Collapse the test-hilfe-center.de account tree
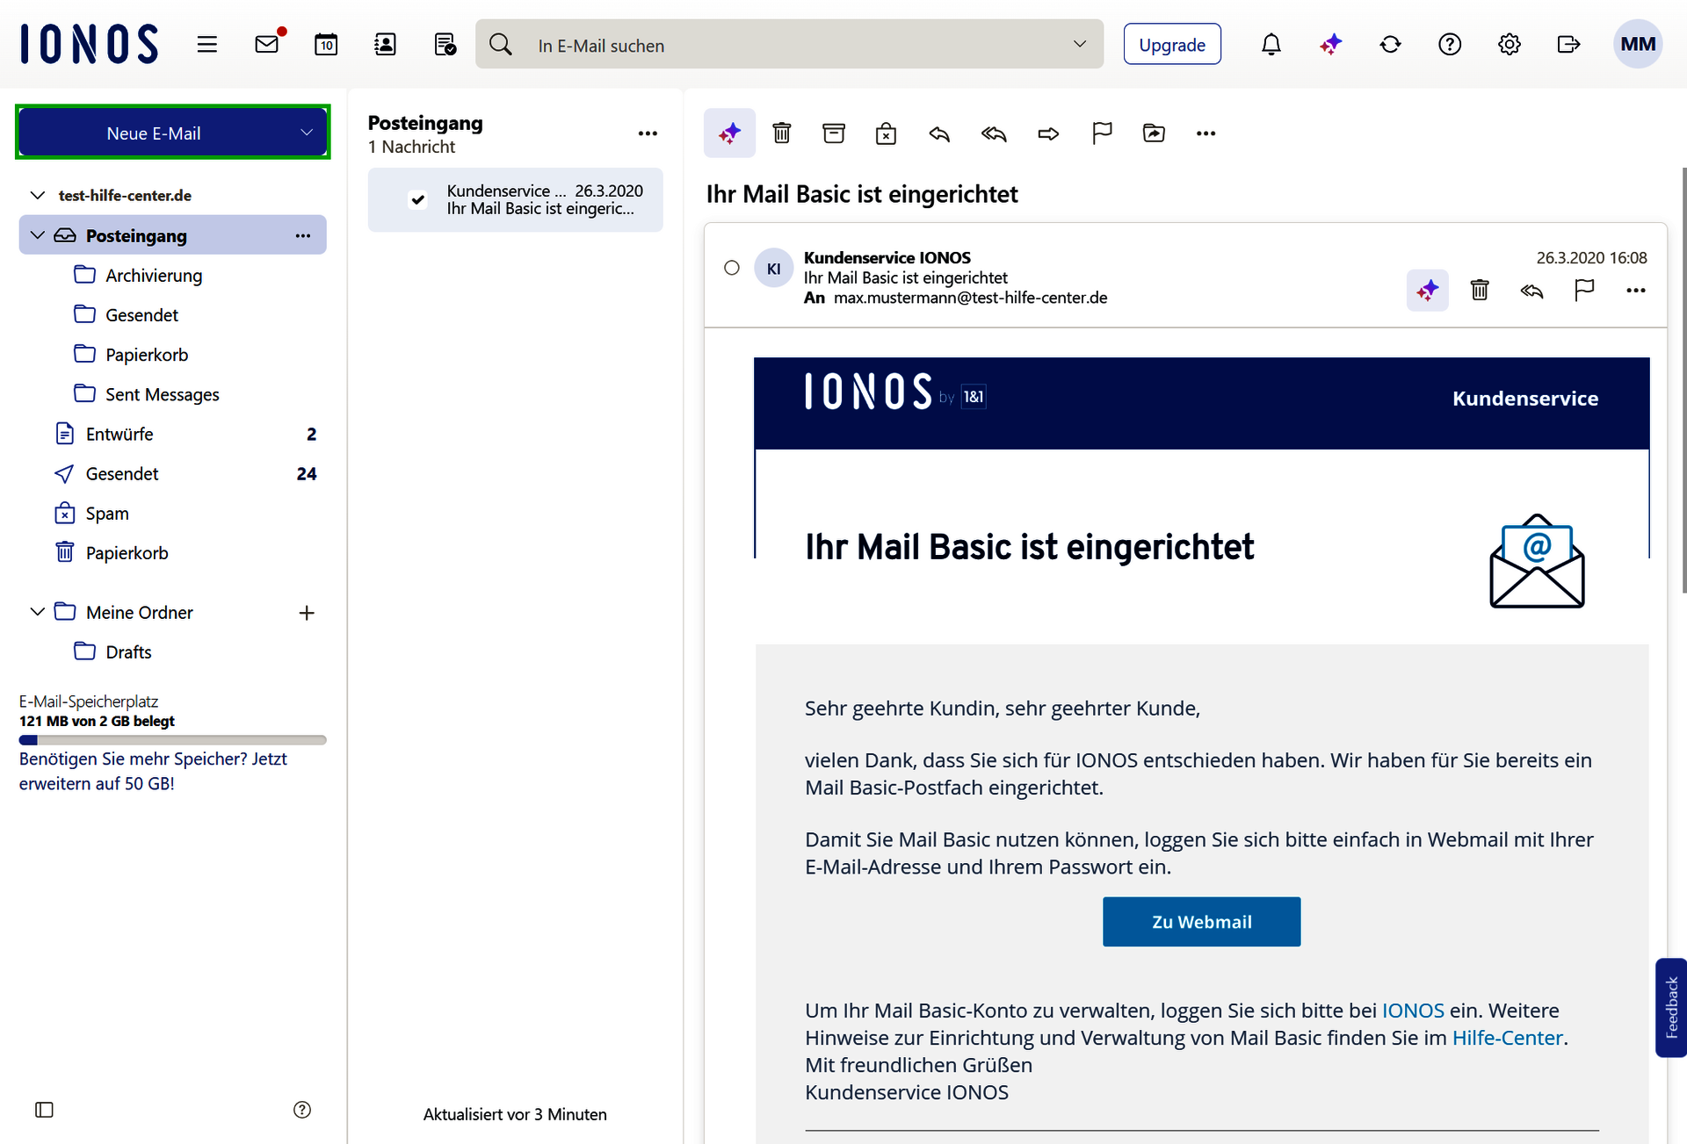This screenshot has width=1687, height=1144. (37, 195)
